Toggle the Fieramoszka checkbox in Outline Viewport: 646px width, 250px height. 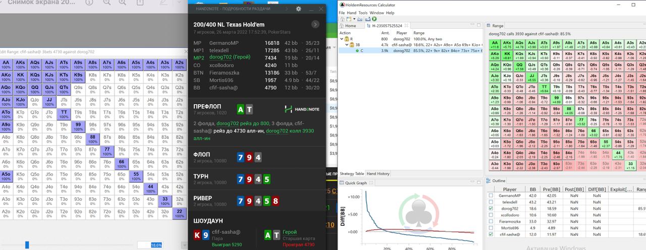coord(491,221)
